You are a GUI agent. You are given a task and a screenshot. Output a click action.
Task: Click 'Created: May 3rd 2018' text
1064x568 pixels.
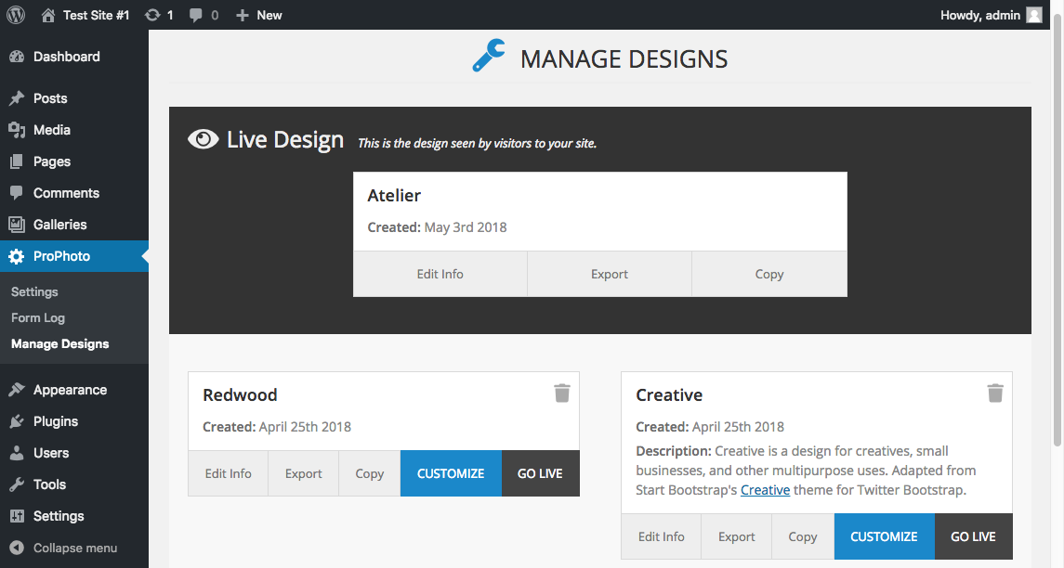tap(437, 227)
